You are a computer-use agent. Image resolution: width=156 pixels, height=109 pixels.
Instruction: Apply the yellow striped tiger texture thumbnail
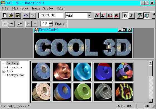click(124, 92)
